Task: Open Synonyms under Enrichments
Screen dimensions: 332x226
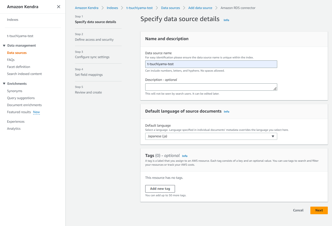Action: (x=15, y=91)
